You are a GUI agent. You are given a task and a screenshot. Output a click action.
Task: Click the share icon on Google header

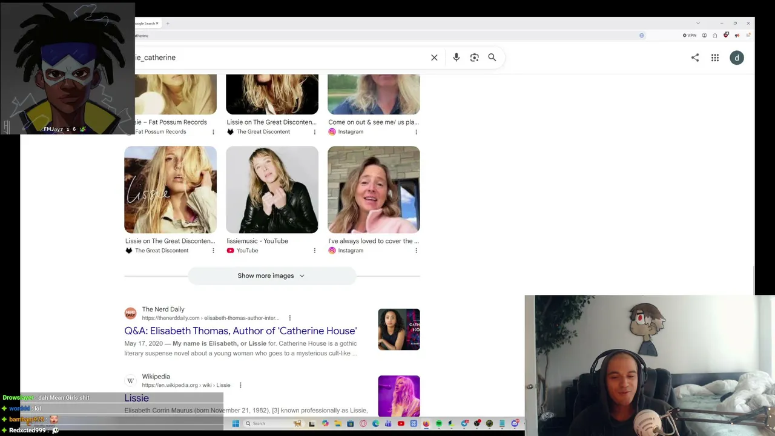click(x=695, y=58)
